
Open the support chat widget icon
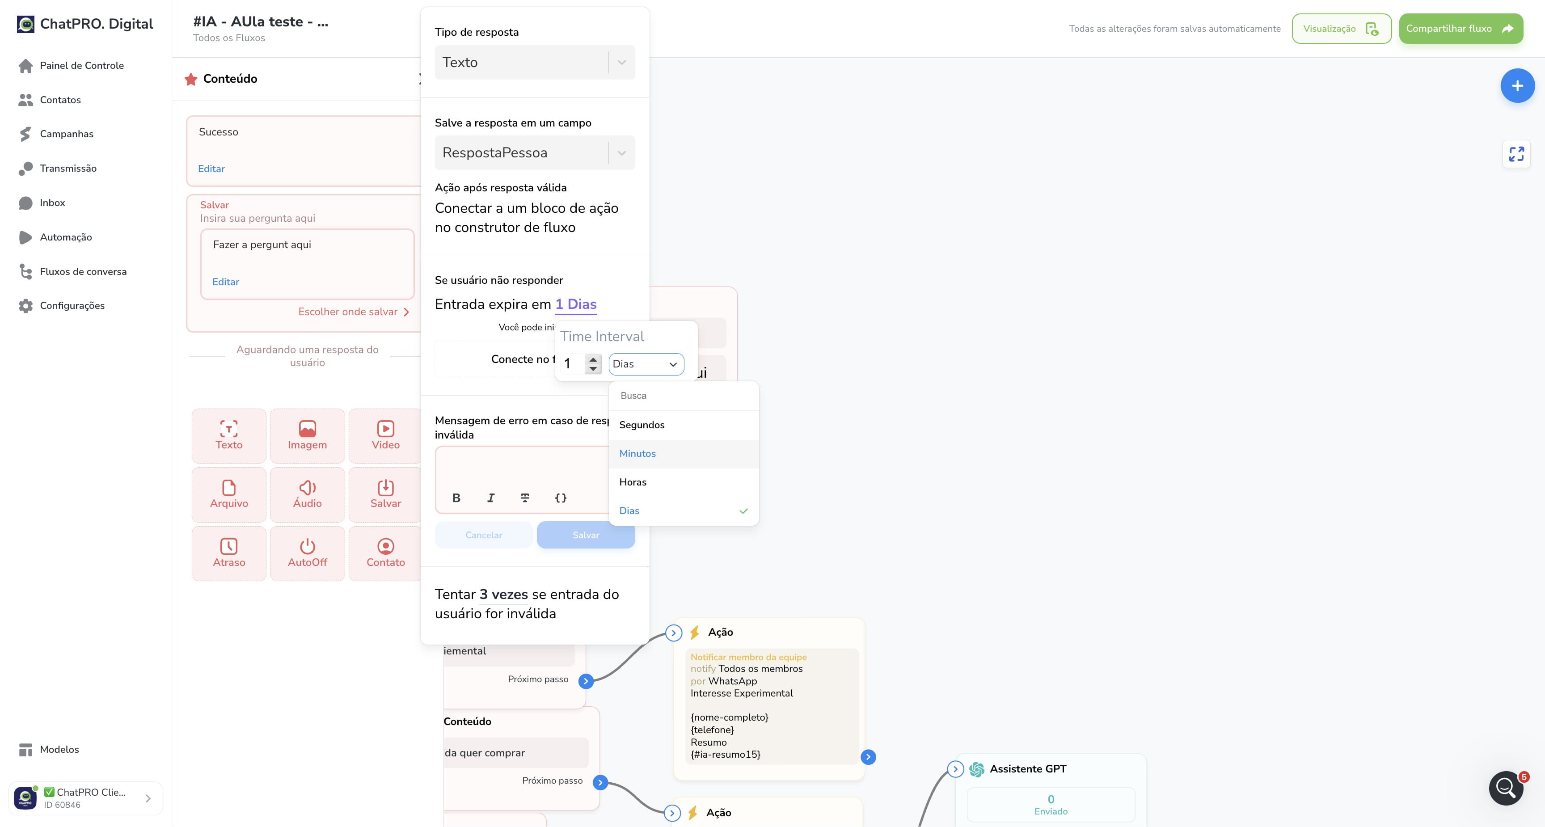pos(1506,788)
